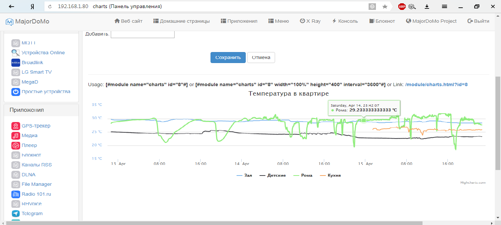Click the Radio 101.ru icon
Viewport: 501px width, 225px height.
click(16, 194)
